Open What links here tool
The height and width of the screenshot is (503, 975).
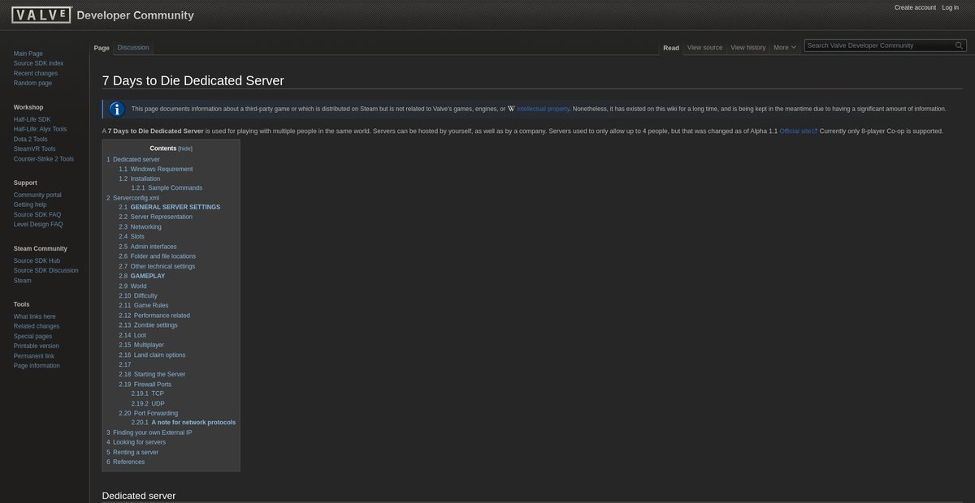pyautogui.click(x=35, y=316)
